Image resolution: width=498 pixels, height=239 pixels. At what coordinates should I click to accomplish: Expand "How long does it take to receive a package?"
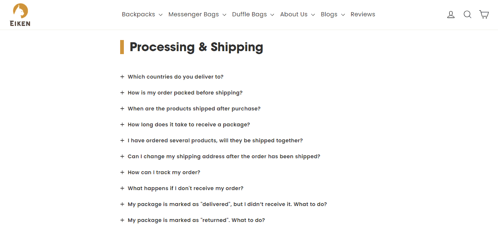(189, 125)
